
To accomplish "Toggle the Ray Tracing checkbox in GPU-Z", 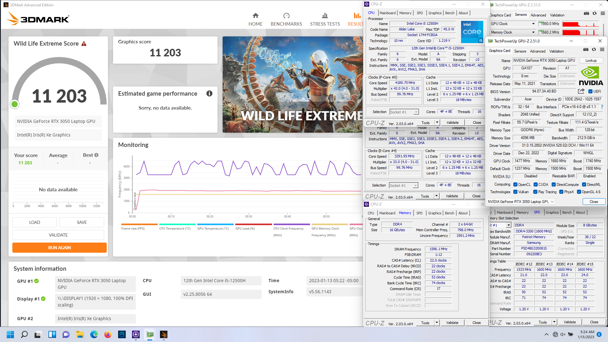I will 535,192.
